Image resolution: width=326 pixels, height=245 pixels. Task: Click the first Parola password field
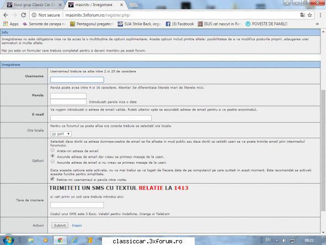(68, 96)
